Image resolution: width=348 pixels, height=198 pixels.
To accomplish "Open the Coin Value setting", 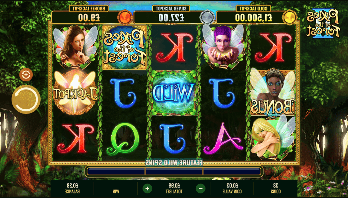I will point(232,188).
